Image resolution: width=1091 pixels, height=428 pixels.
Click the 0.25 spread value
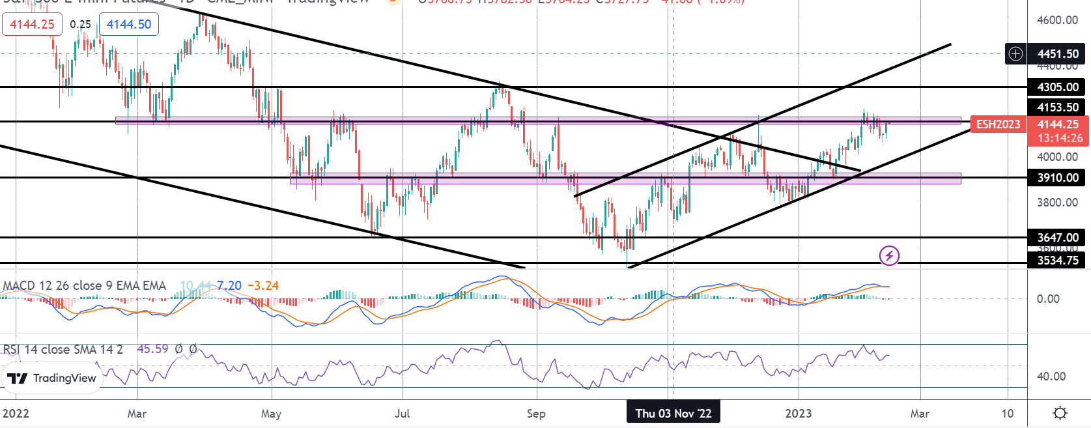(x=80, y=24)
